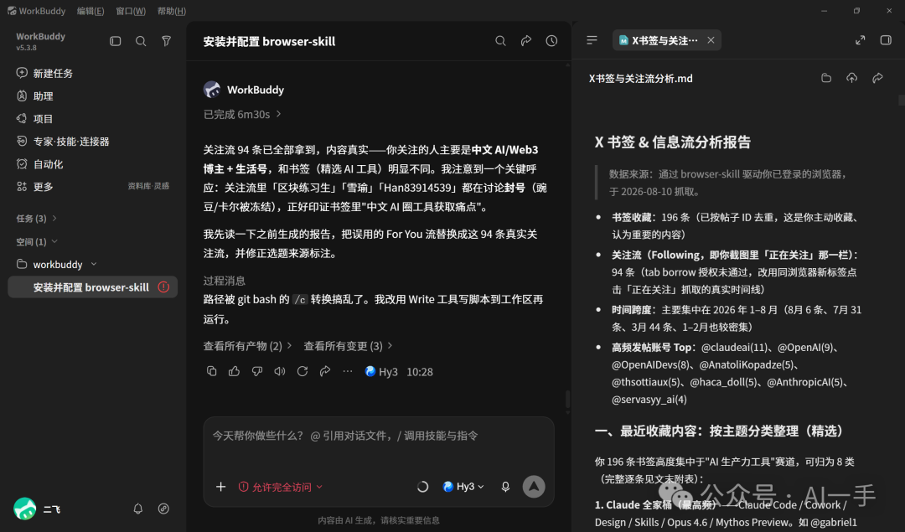905x532 pixels.
Task: Open 专家·技能·连接器 section
Action: pos(62,142)
